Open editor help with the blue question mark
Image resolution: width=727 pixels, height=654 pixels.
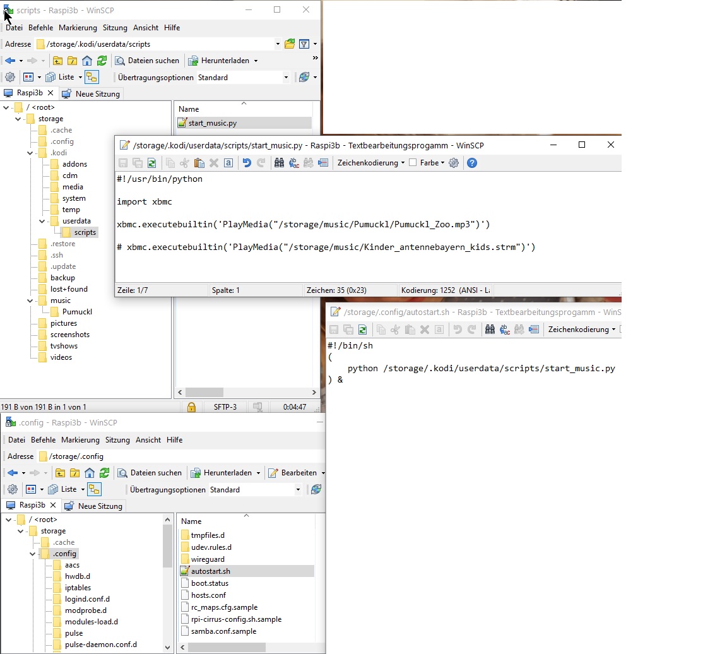[x=471, y=163]
